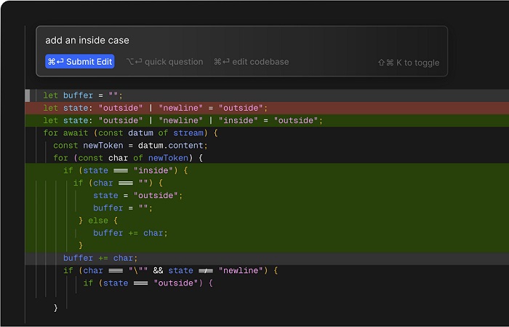This screenshot has height=327, width=509.
Task: Click the option-return icon beside quick question
Action: point(134,61)
